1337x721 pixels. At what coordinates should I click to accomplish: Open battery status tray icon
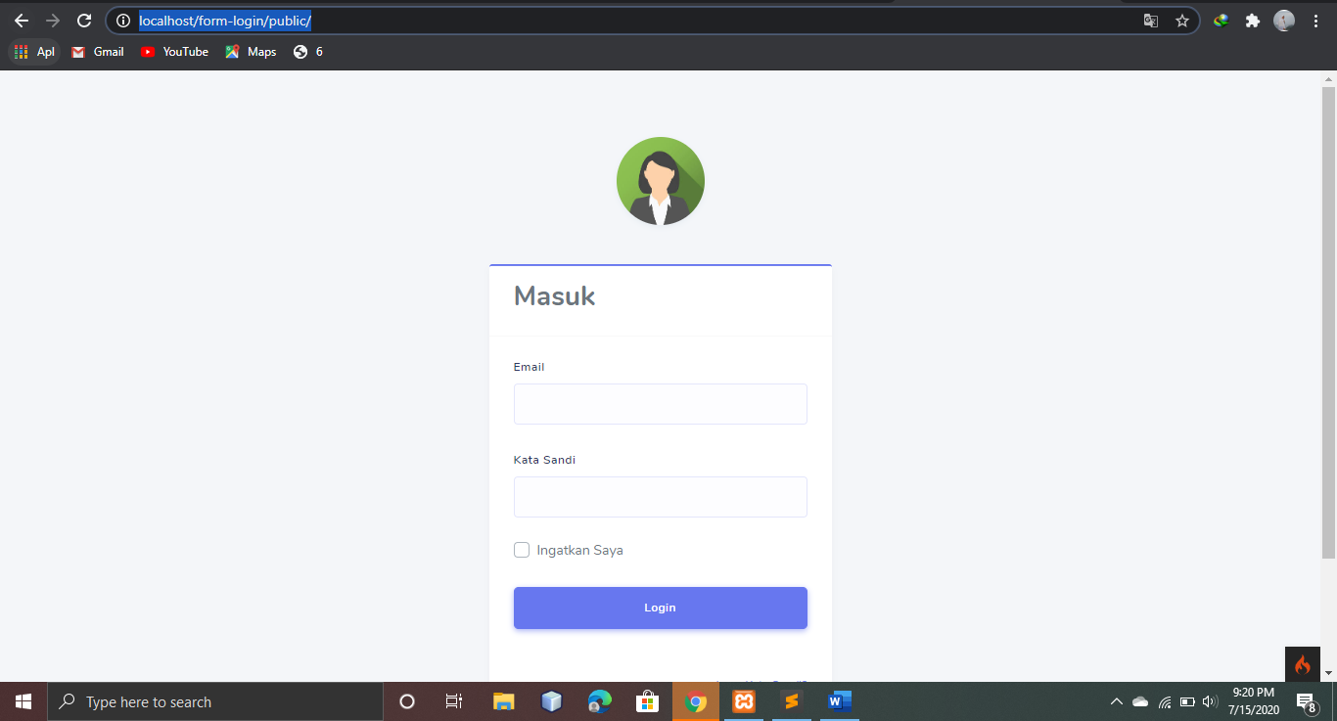(1187, 701)
